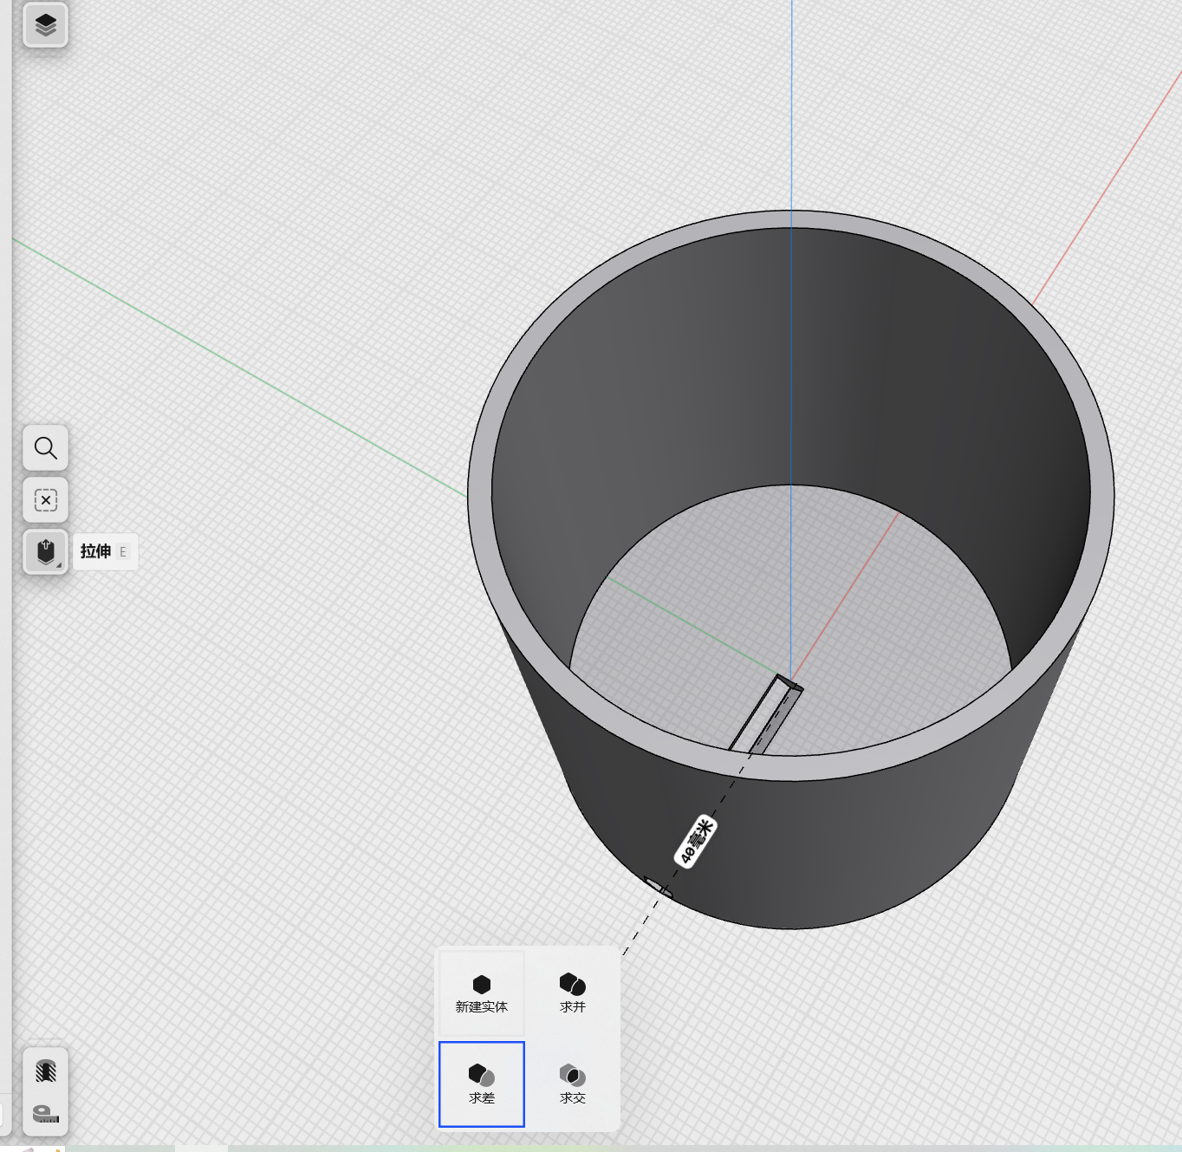Open the layers panel icon

(45, 25)
